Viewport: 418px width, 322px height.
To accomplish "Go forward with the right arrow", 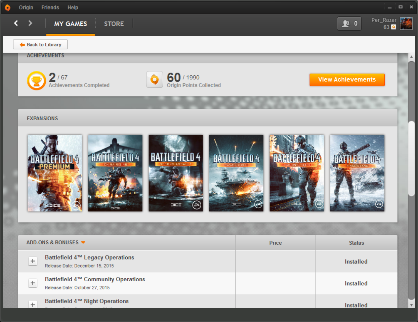I will (x=30, y=23).
